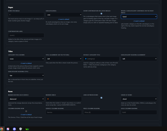Focus the Rows per image field
The width and height of the screenshot is (167, 131).
pyautogui.click(x=26, y=15)
